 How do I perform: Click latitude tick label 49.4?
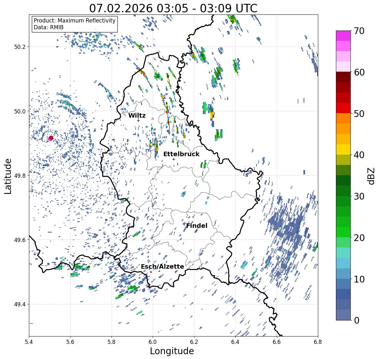click(20, 304)
